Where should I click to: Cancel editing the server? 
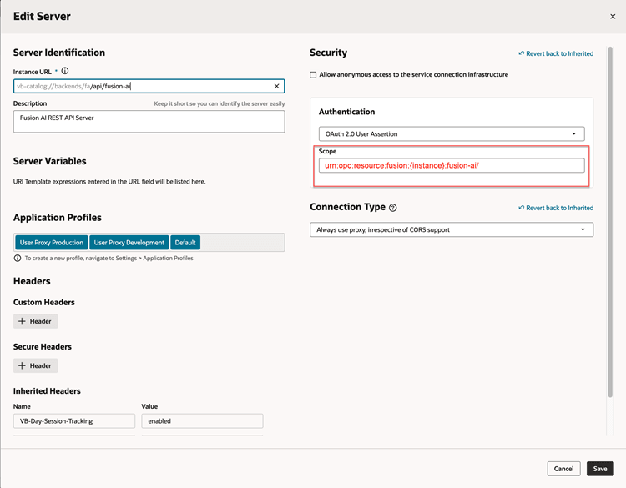[x=563, y=469]
